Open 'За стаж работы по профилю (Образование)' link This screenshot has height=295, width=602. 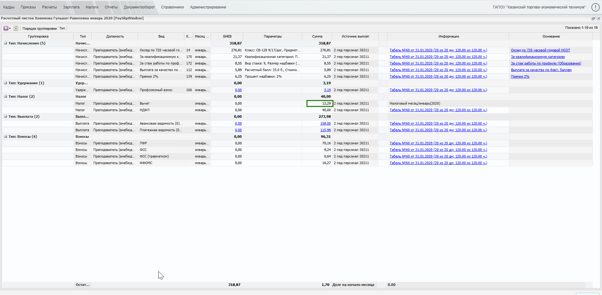pyautogui.click(x=546, y=63)
